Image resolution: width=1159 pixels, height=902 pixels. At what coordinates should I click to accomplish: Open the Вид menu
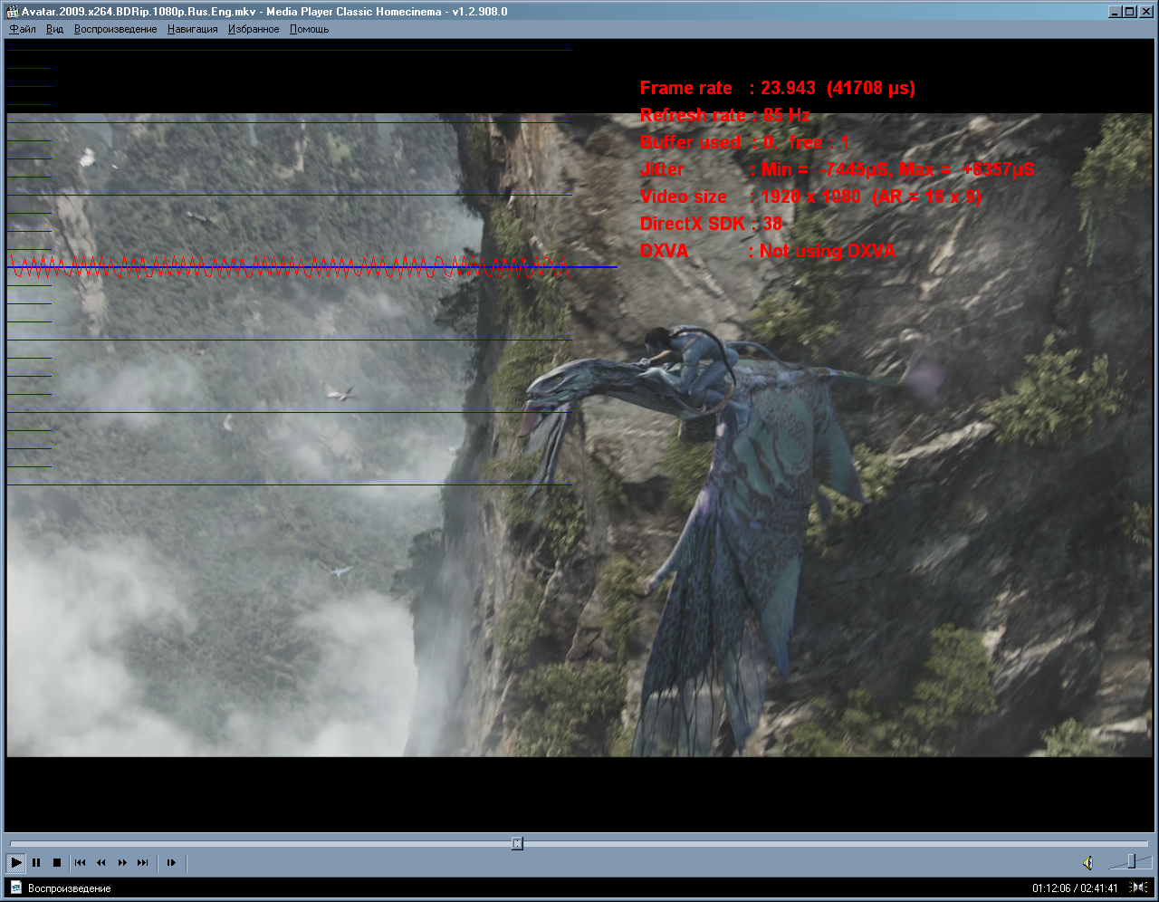coord(55,29)
